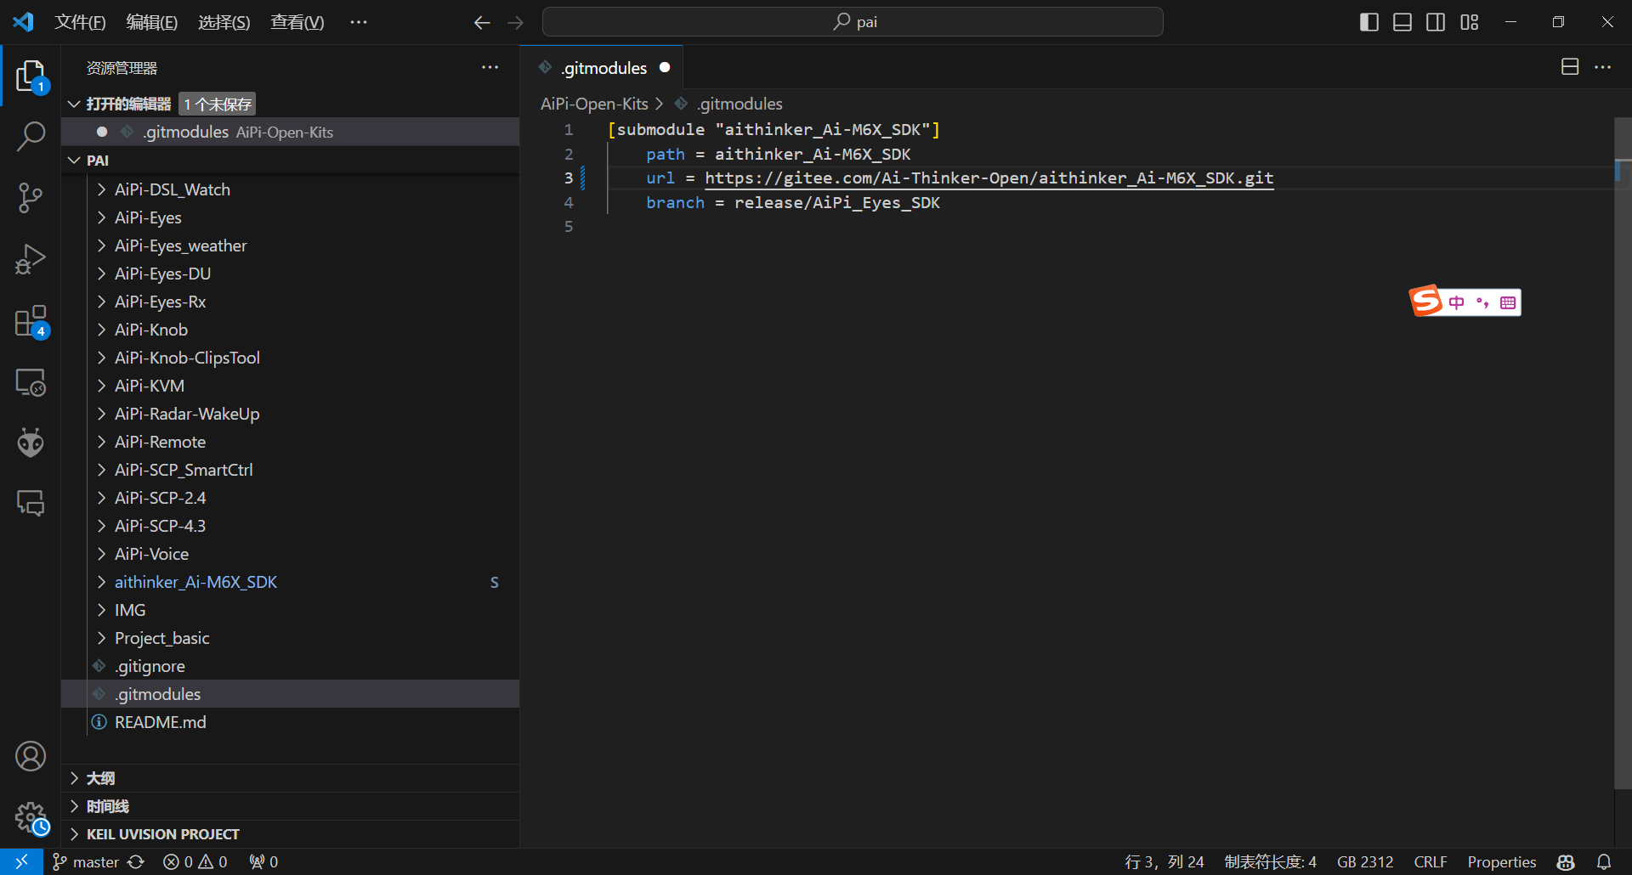Viewport: 1632px width, 875px height.
Task: Click the GB 2312 encoding selector
Action: pos(1365,861)
